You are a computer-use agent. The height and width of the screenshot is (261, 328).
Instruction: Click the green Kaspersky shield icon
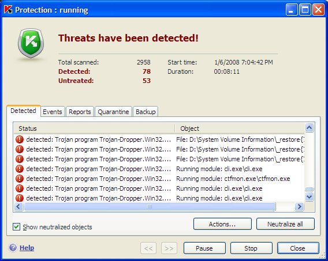[x=31, y=43]
